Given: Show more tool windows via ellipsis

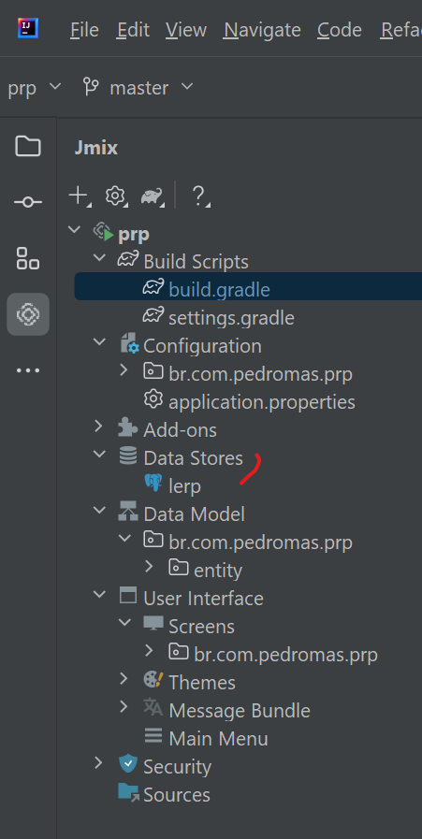Looking at the screenshot, I should tap(28, 370).
